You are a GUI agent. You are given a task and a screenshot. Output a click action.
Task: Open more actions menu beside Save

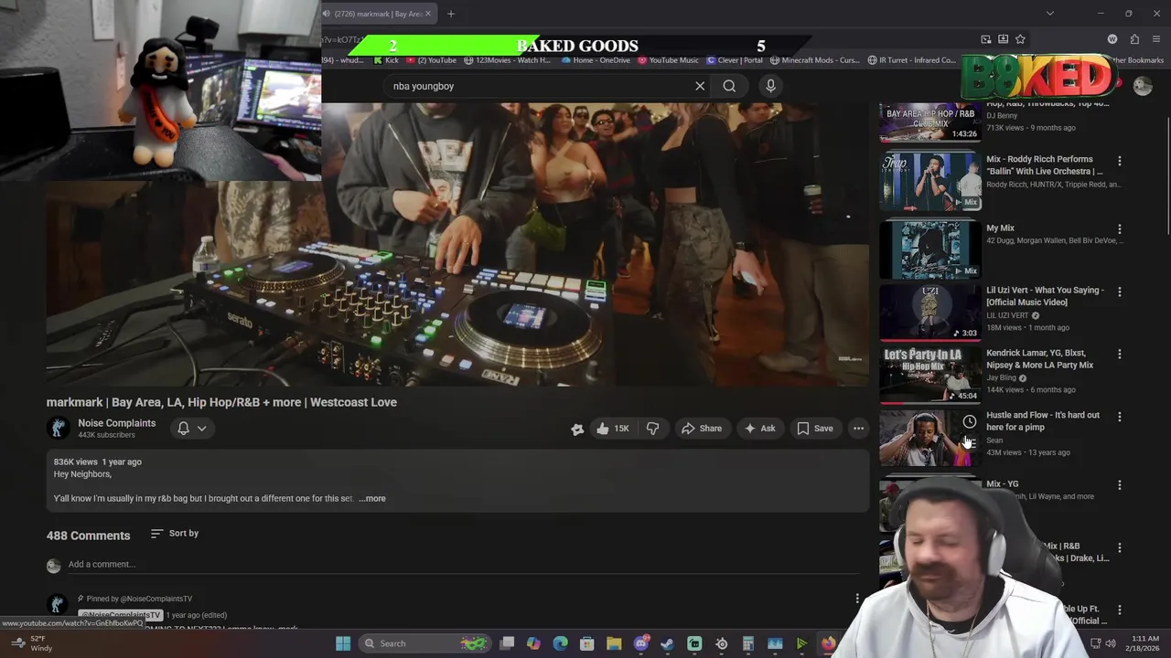(858, 428)
